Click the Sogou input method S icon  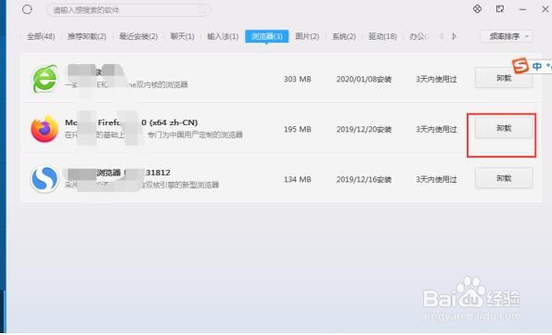click(520, 66)
